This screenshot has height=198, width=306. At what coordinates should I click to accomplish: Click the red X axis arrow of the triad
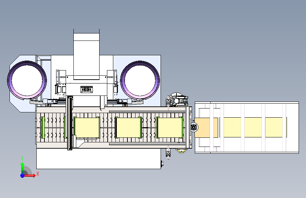click(x=30, y=175)
